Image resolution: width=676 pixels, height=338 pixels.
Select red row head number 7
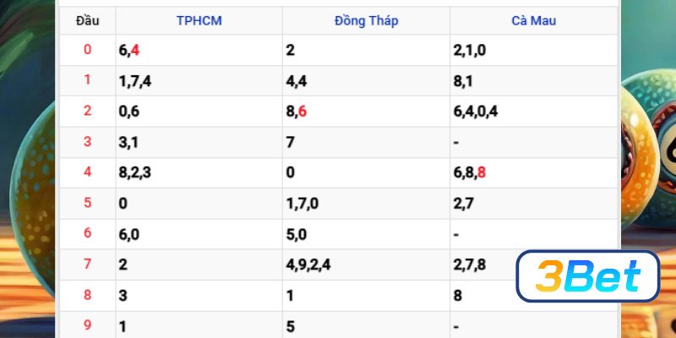(x=87, y=265)
